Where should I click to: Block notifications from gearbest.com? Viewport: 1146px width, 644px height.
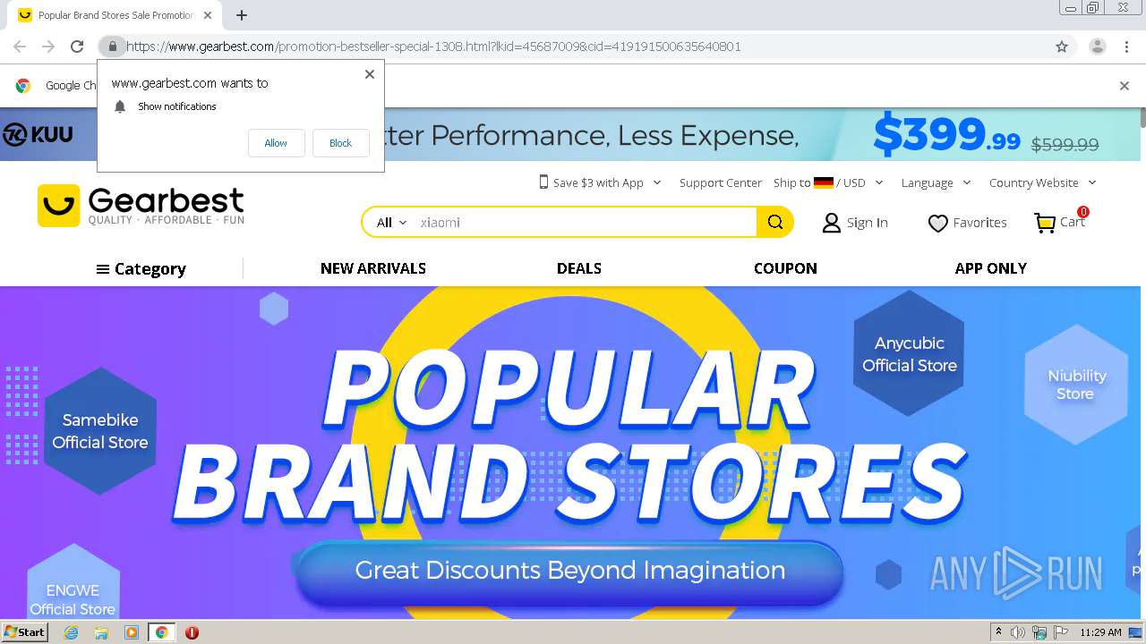(x=340, y=143)
